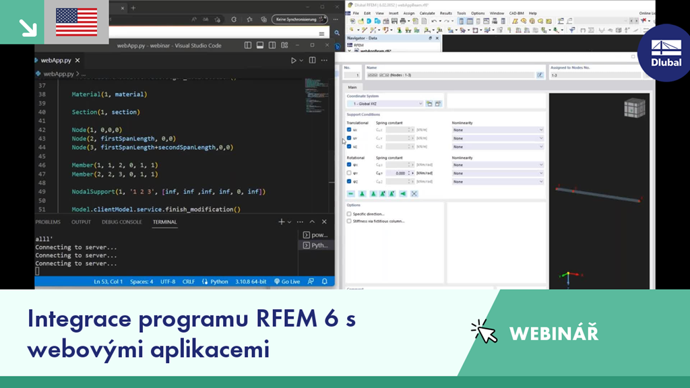
Task: Add a new terminal in VS Code
Action: pyautogui.click(x=281, y=222)
